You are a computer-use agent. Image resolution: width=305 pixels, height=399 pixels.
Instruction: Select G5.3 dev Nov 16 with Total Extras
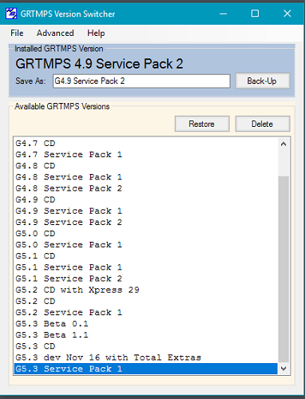click(x=146, y=358)
